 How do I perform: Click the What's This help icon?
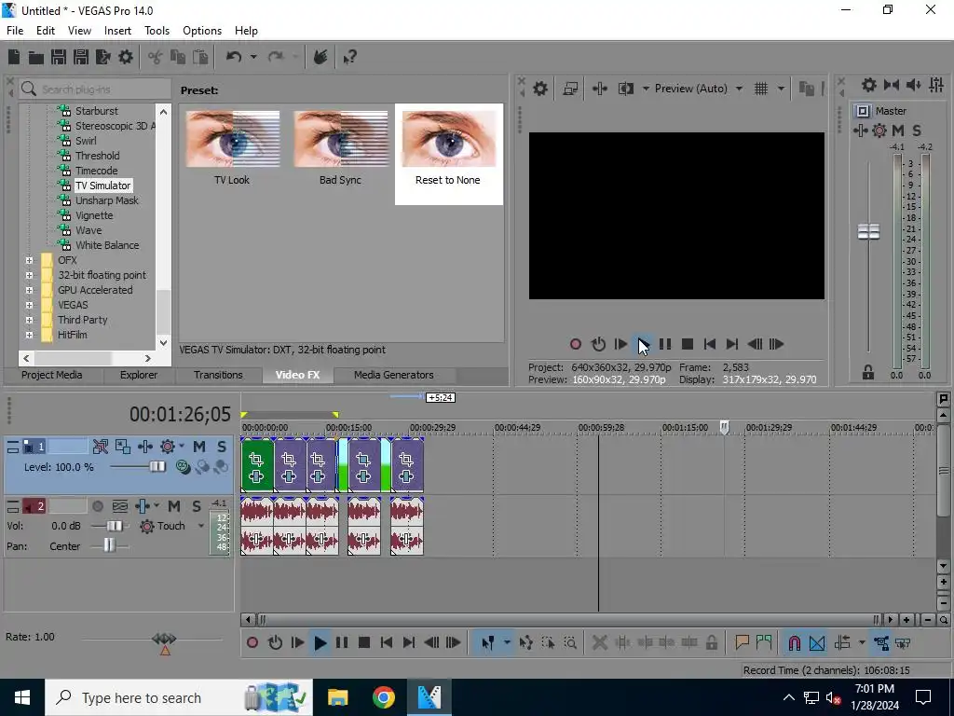click(x=350, y=57)
